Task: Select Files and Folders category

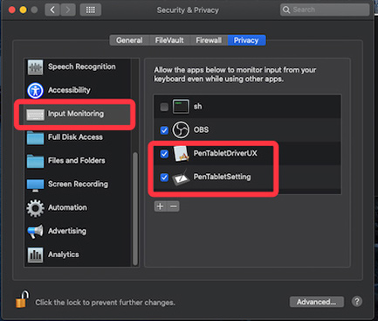Action: pyautogui.click(x=78, y=161)
